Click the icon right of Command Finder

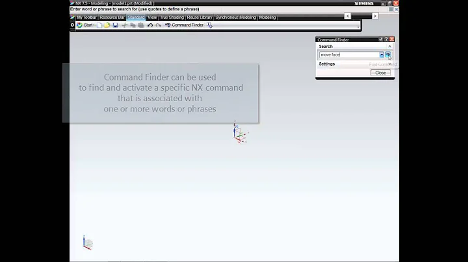(x=209, y=25)
